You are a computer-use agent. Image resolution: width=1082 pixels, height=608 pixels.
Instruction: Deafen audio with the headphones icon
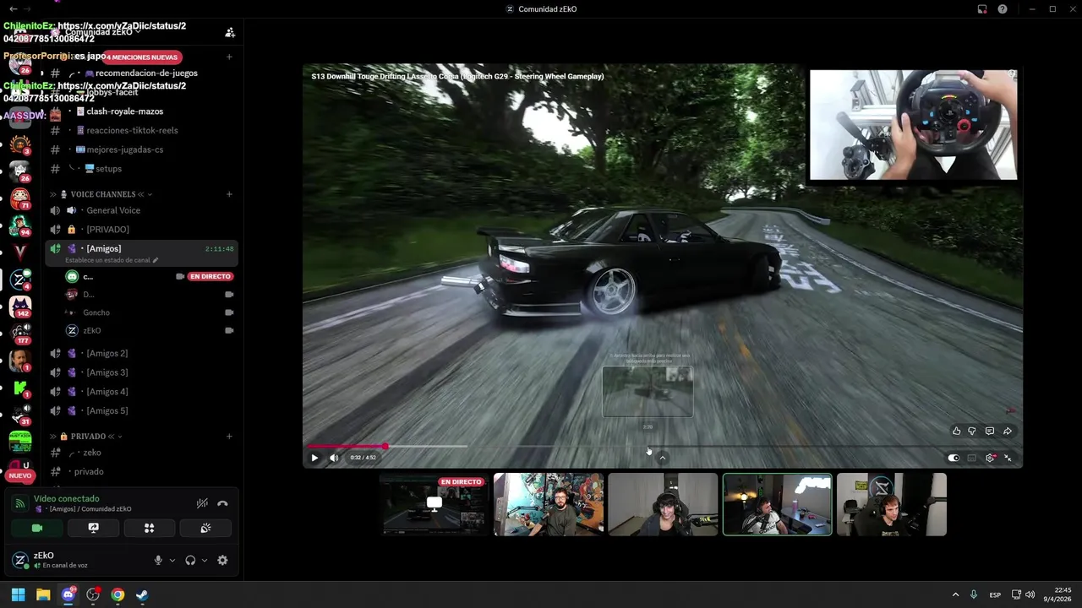pos(190,560)
